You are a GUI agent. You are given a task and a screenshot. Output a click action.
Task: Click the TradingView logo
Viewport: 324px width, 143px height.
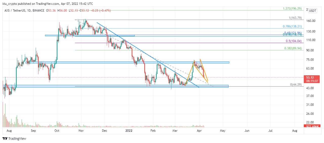pos(14,138)
